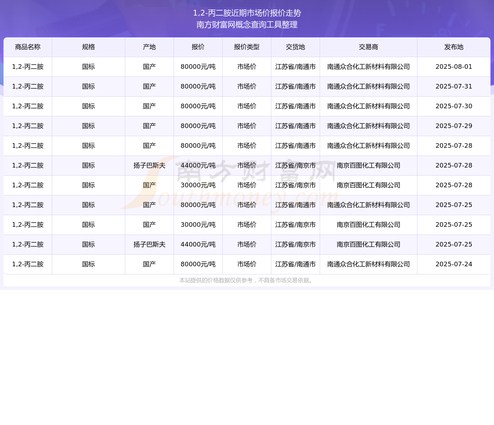Click "南通众合化工新材料有限公司" in the 2025-07-28 row
This screenshot has width=494, height=425.
(369, 146)
